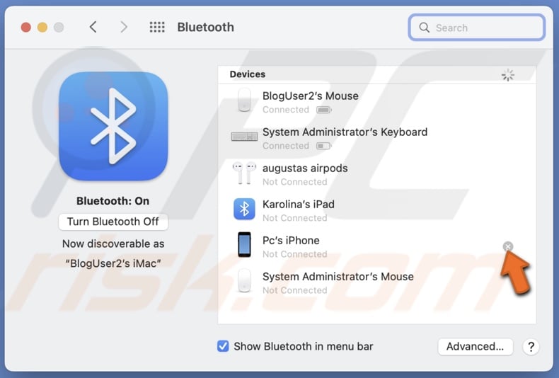Select System Administrator's Mouse icon

pyautogui.click(x=244, y=281)
